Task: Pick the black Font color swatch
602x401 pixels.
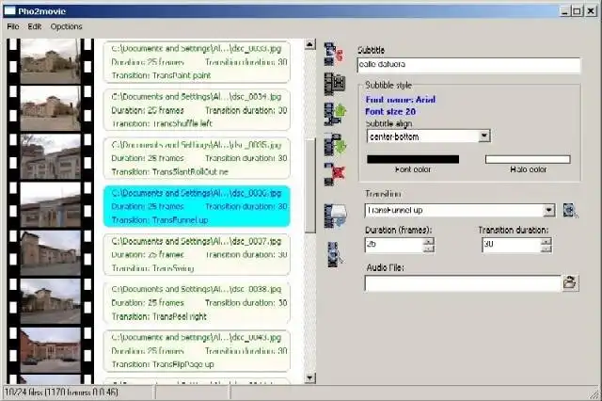Action: [x=413, y=159]
